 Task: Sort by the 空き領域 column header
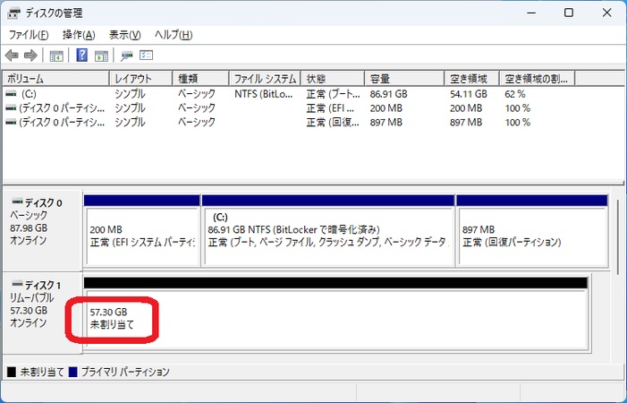click(x=472, y=79)
